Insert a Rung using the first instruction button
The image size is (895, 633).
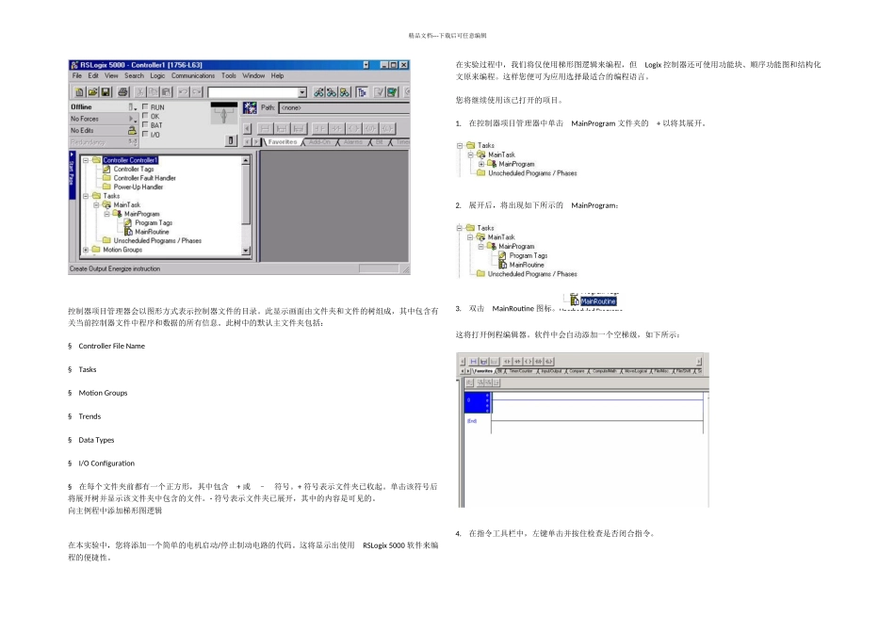coord(265,128)
